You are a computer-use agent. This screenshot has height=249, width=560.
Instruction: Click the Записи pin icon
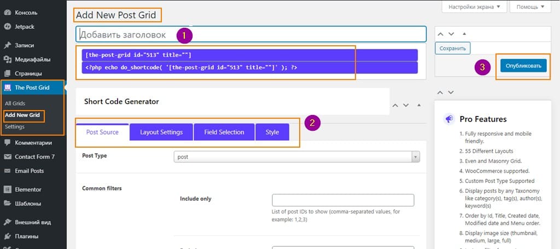7,46
